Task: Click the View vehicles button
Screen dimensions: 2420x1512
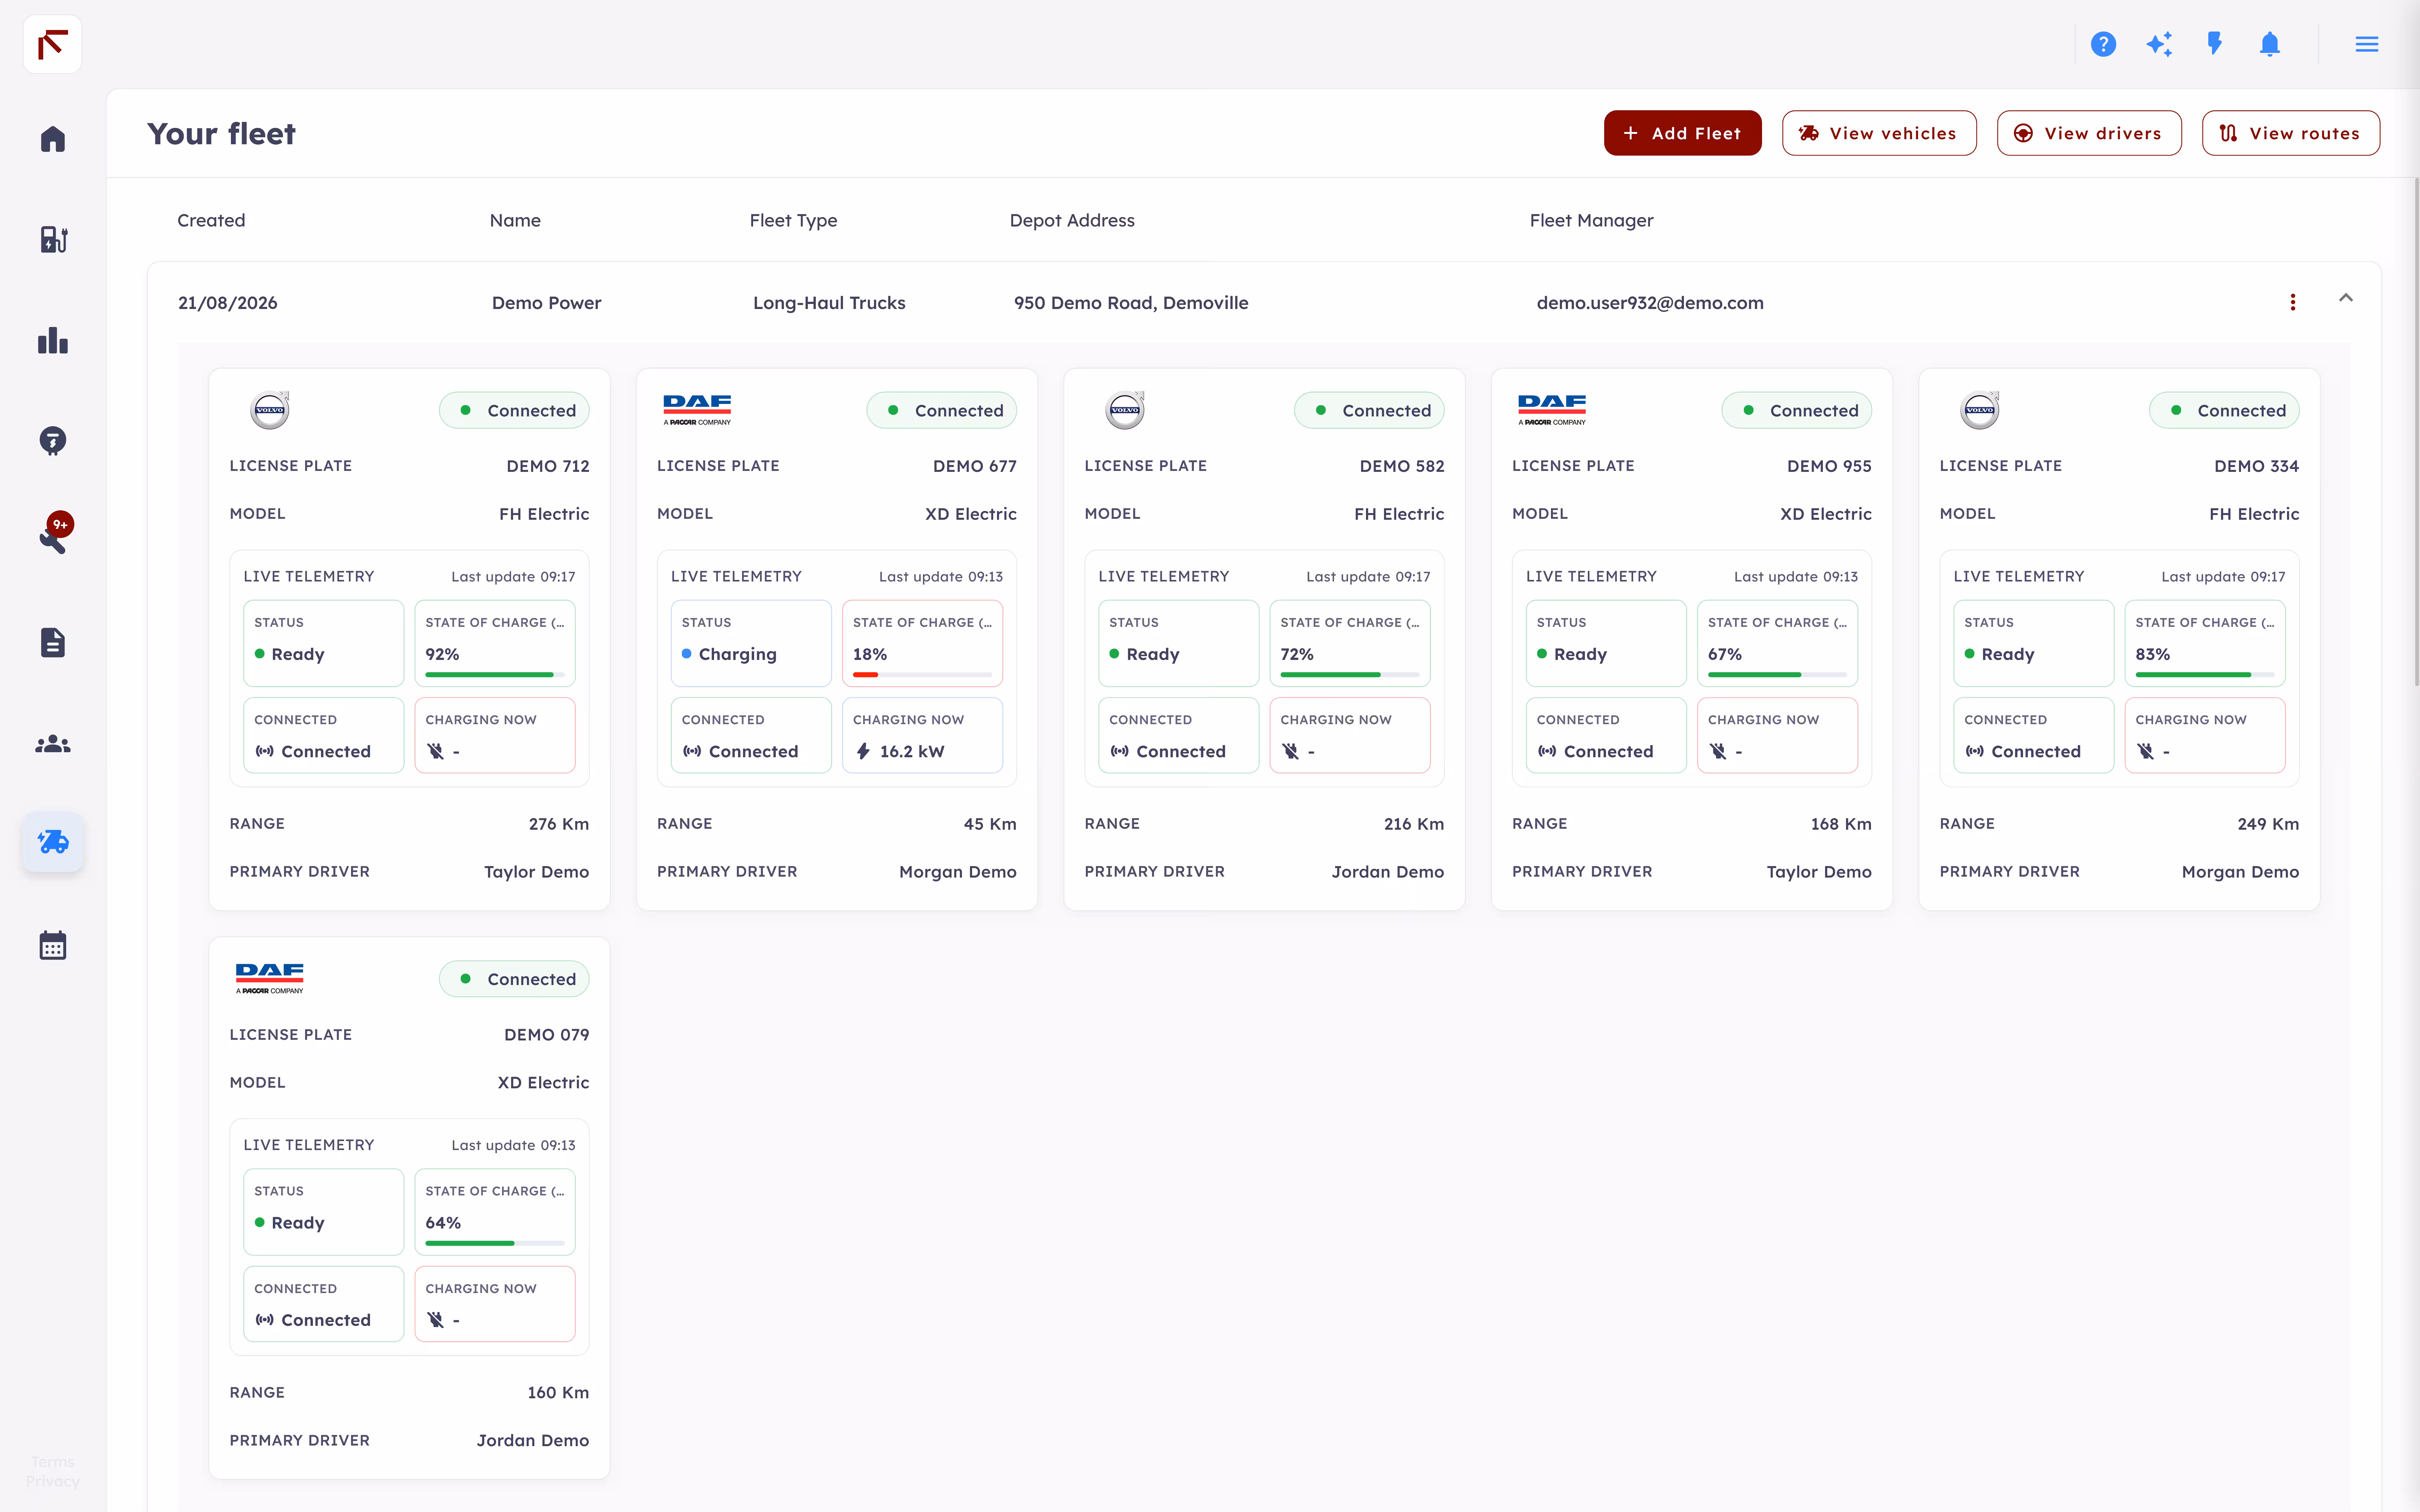Action: coord(1879,133)
